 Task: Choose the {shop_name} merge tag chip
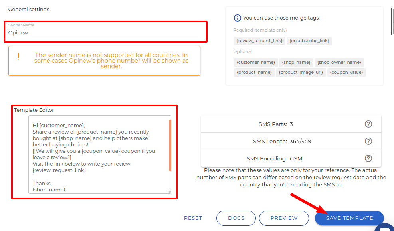[x=296, y=62]
